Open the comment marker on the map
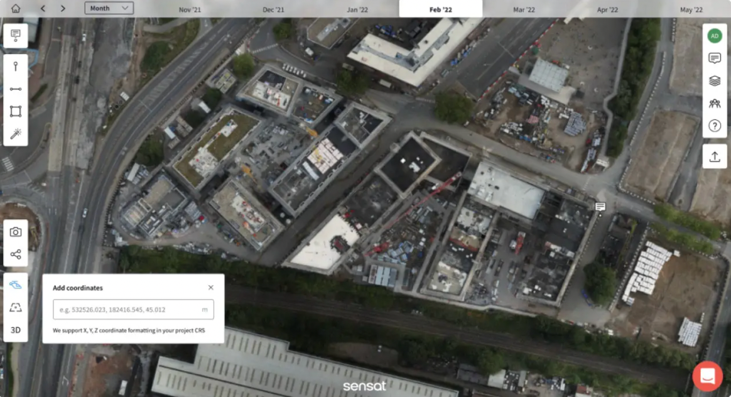Image resolution: width=731 pixels, height=397 pixels. coord(600,207)
